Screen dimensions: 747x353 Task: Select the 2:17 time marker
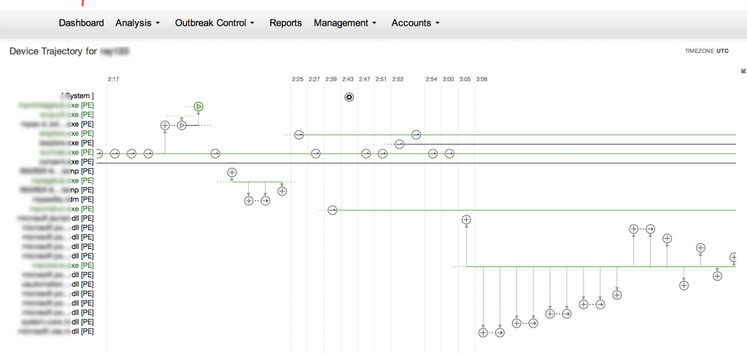[x=113, y=79]
